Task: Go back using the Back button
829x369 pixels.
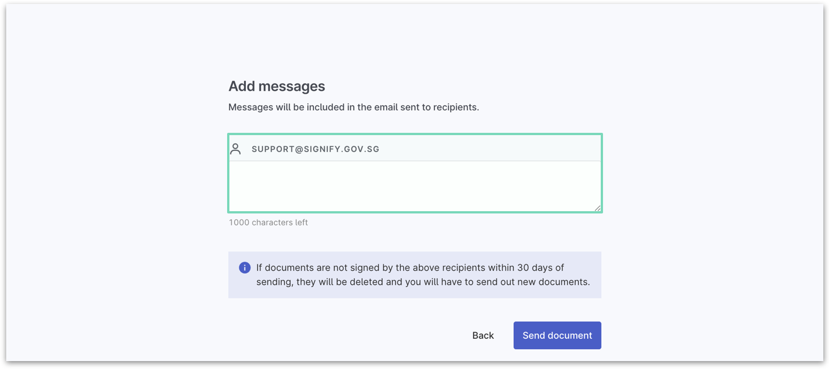Action: click(x=483, y=336)
